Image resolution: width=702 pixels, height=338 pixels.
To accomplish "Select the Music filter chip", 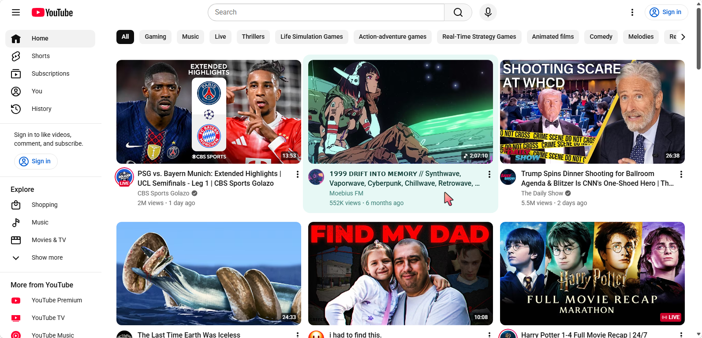I will 190,37.
